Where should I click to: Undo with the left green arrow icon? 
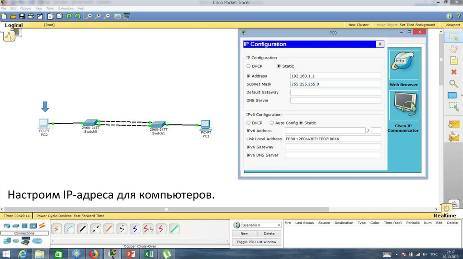(x=69, y=16)
